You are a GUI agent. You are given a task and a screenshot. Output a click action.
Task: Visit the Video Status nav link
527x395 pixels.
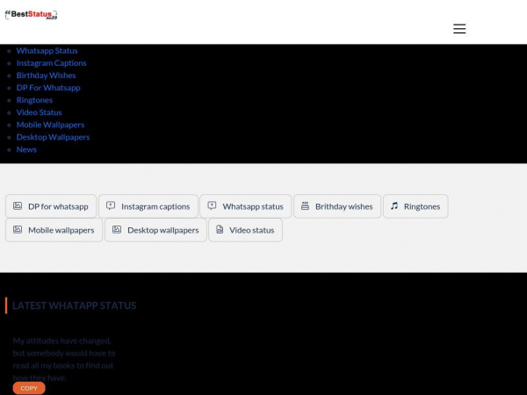pyautogui.click(x=39, y=112)
